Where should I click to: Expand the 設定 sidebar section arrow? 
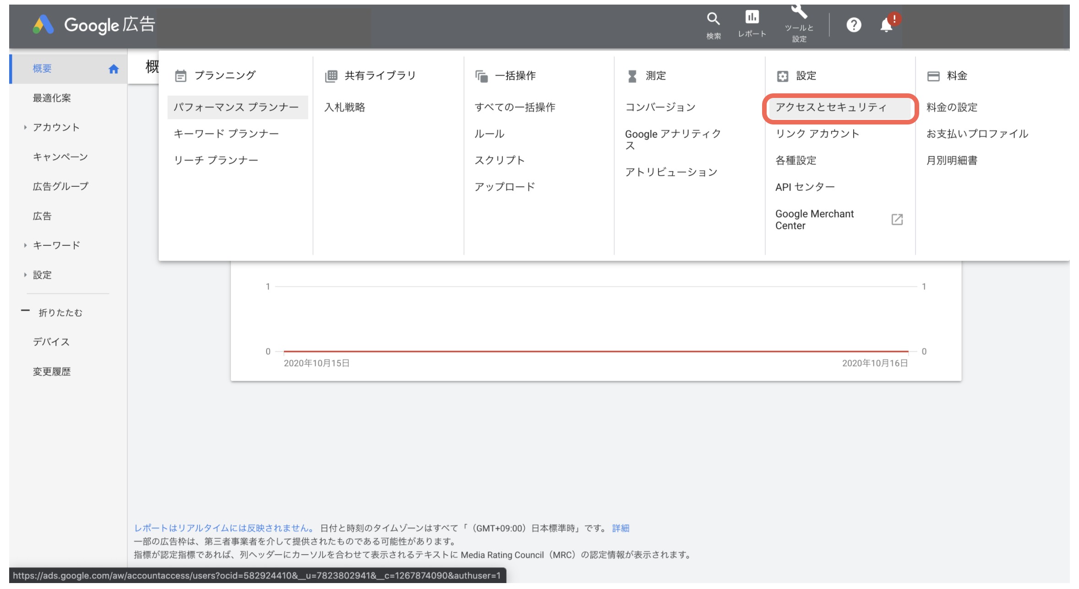click(x=26, y=275)
